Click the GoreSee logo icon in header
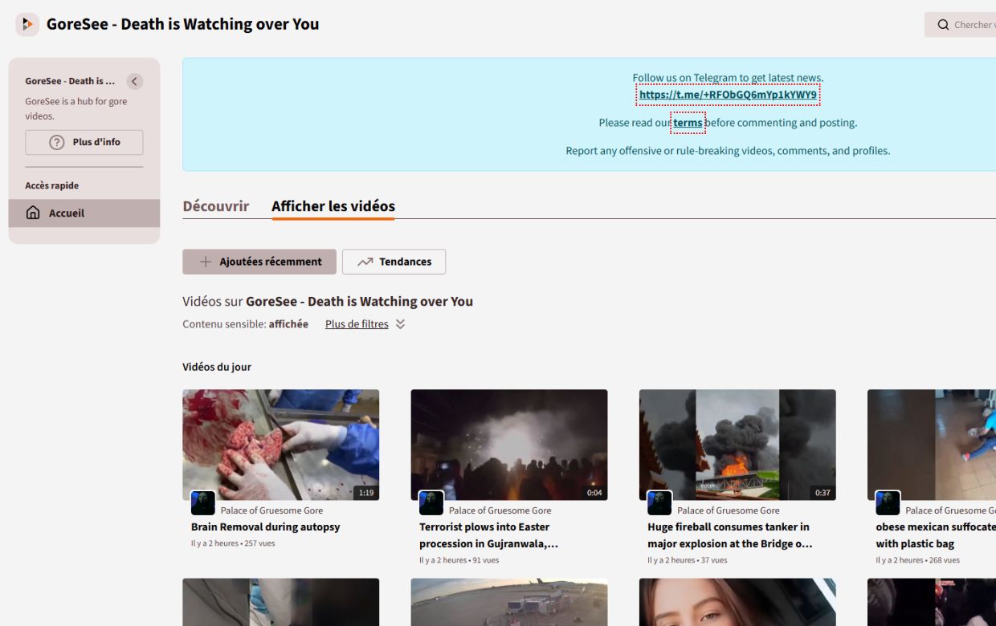 27,24
